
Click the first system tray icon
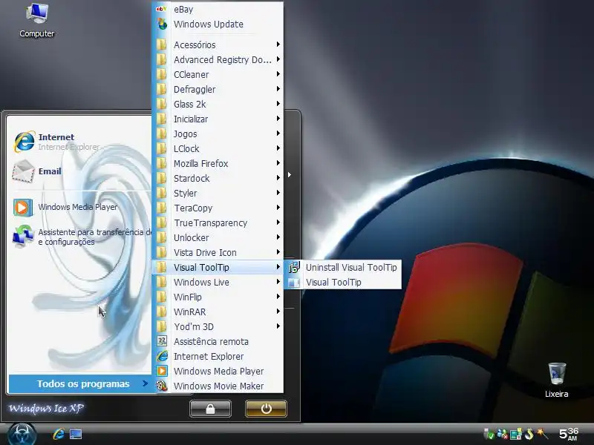pos(489,434)
